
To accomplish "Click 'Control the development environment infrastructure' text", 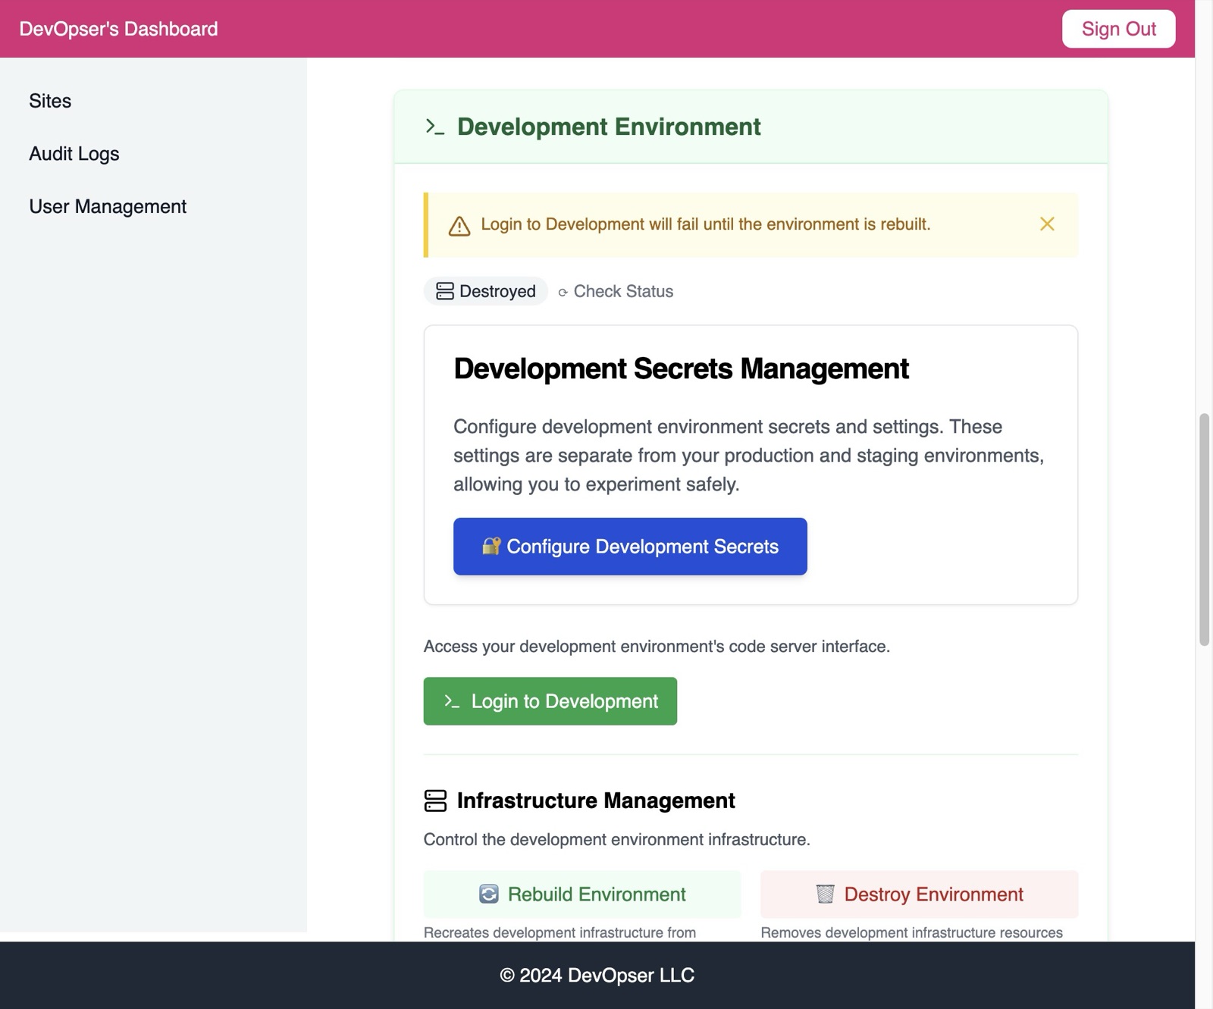I will (x=616, y=840).
